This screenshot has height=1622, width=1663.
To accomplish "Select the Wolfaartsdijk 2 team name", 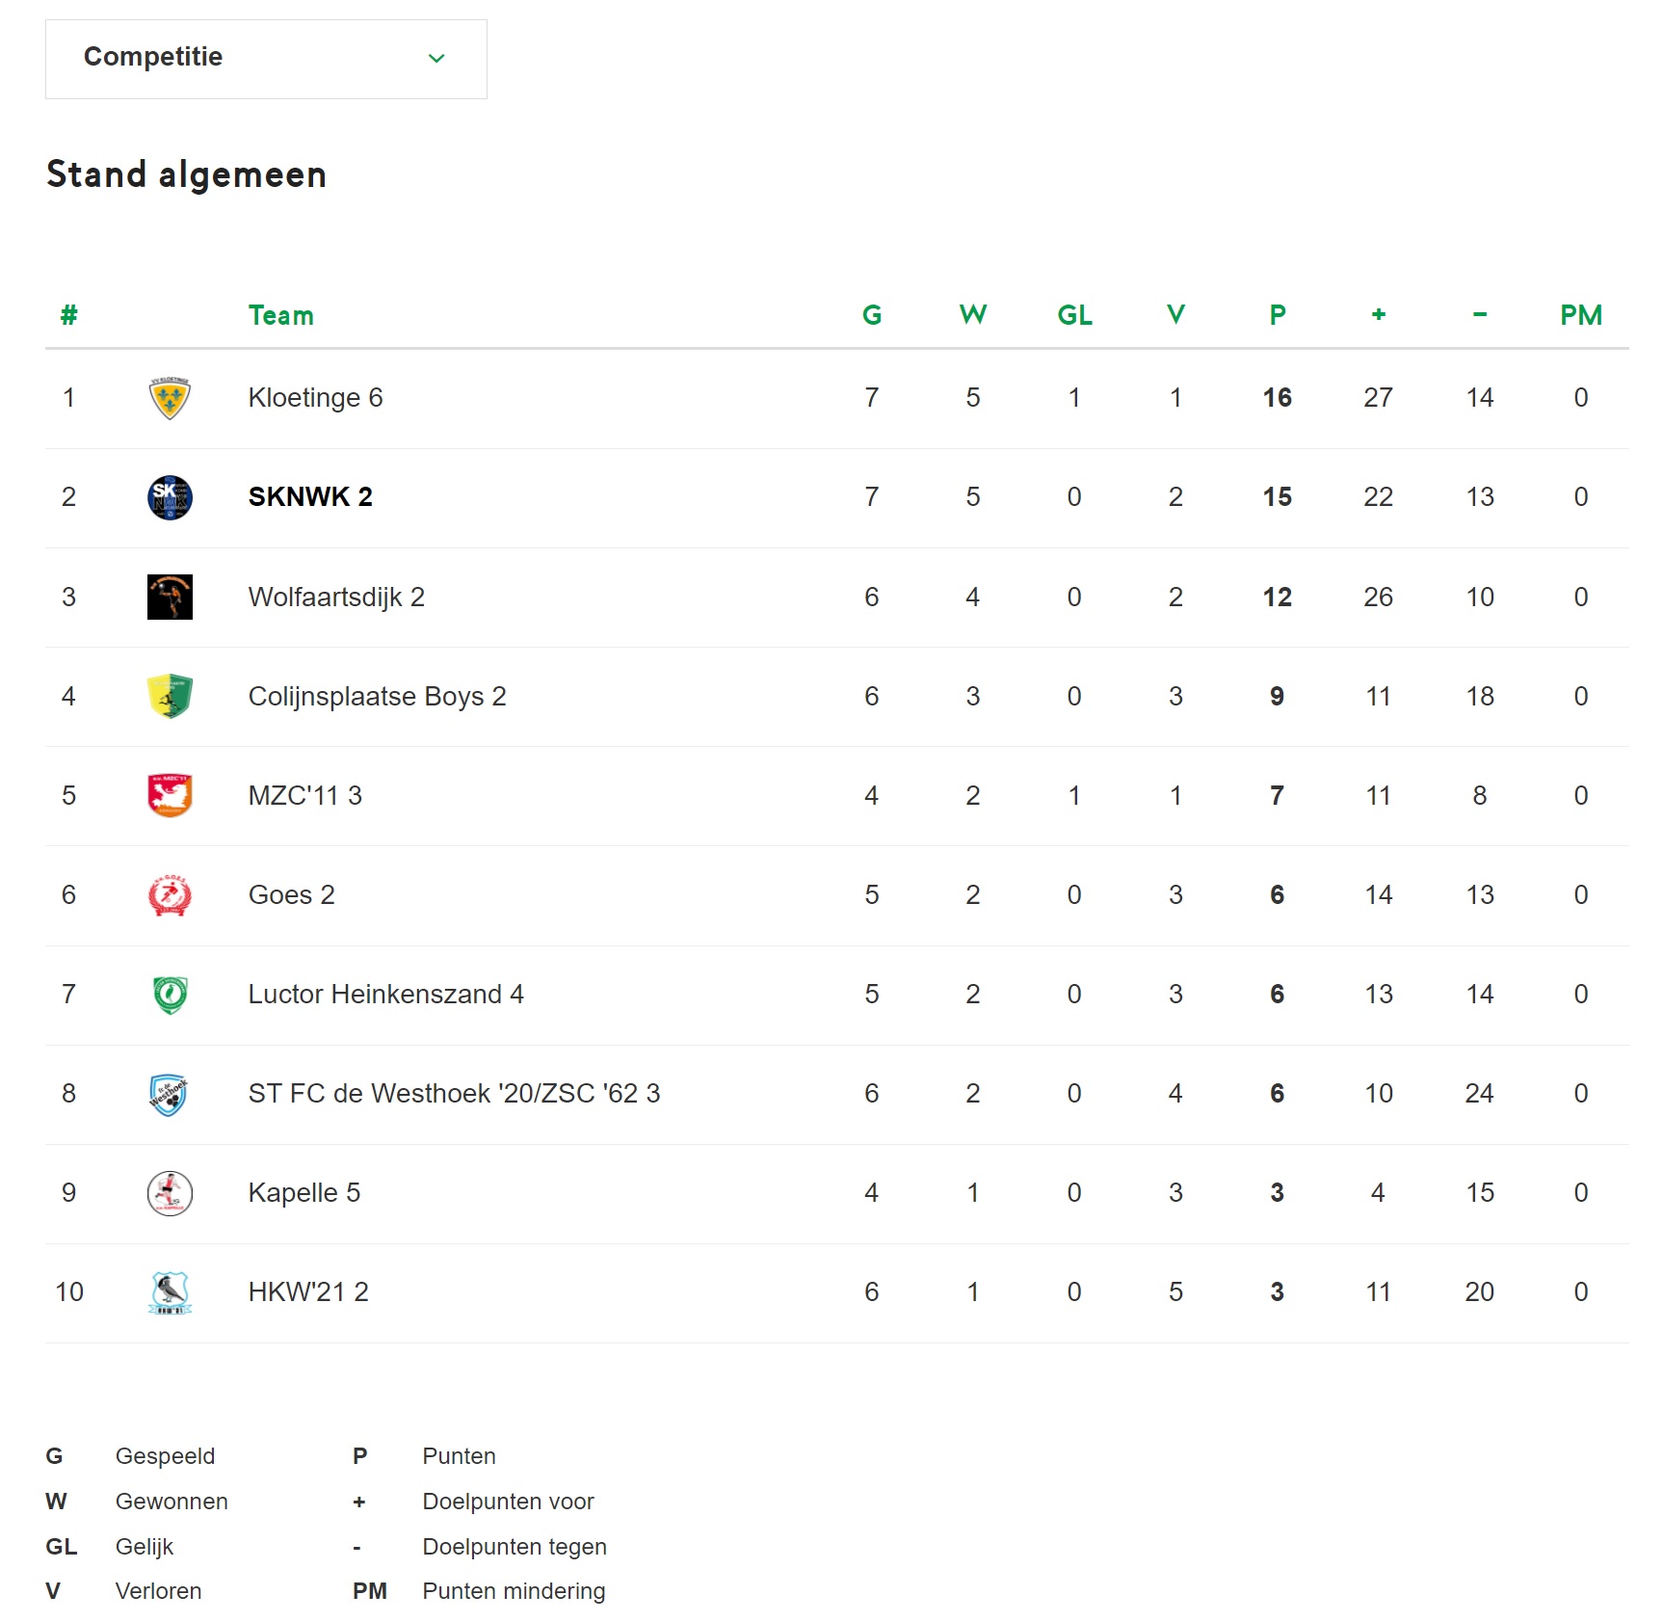I will click(336, 598).
